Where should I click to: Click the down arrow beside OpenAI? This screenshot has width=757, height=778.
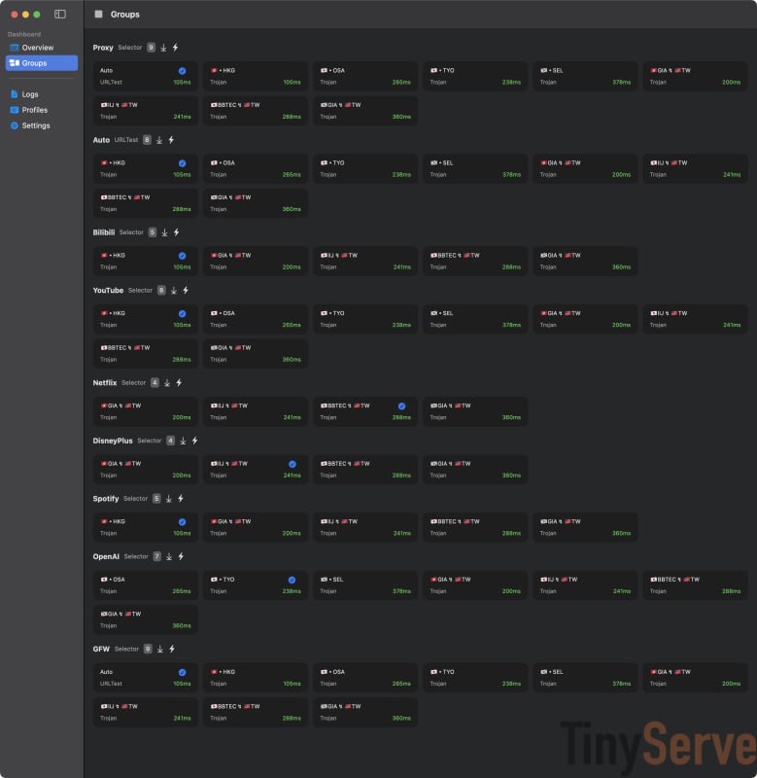pyautogui.click(x=169, y=556)
